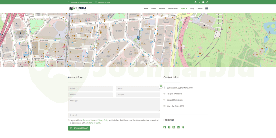Check the GDPR agreement checkbox
The width and height of the screenshot is (276, 138).
pyautogui.click(x=69, y=120)
